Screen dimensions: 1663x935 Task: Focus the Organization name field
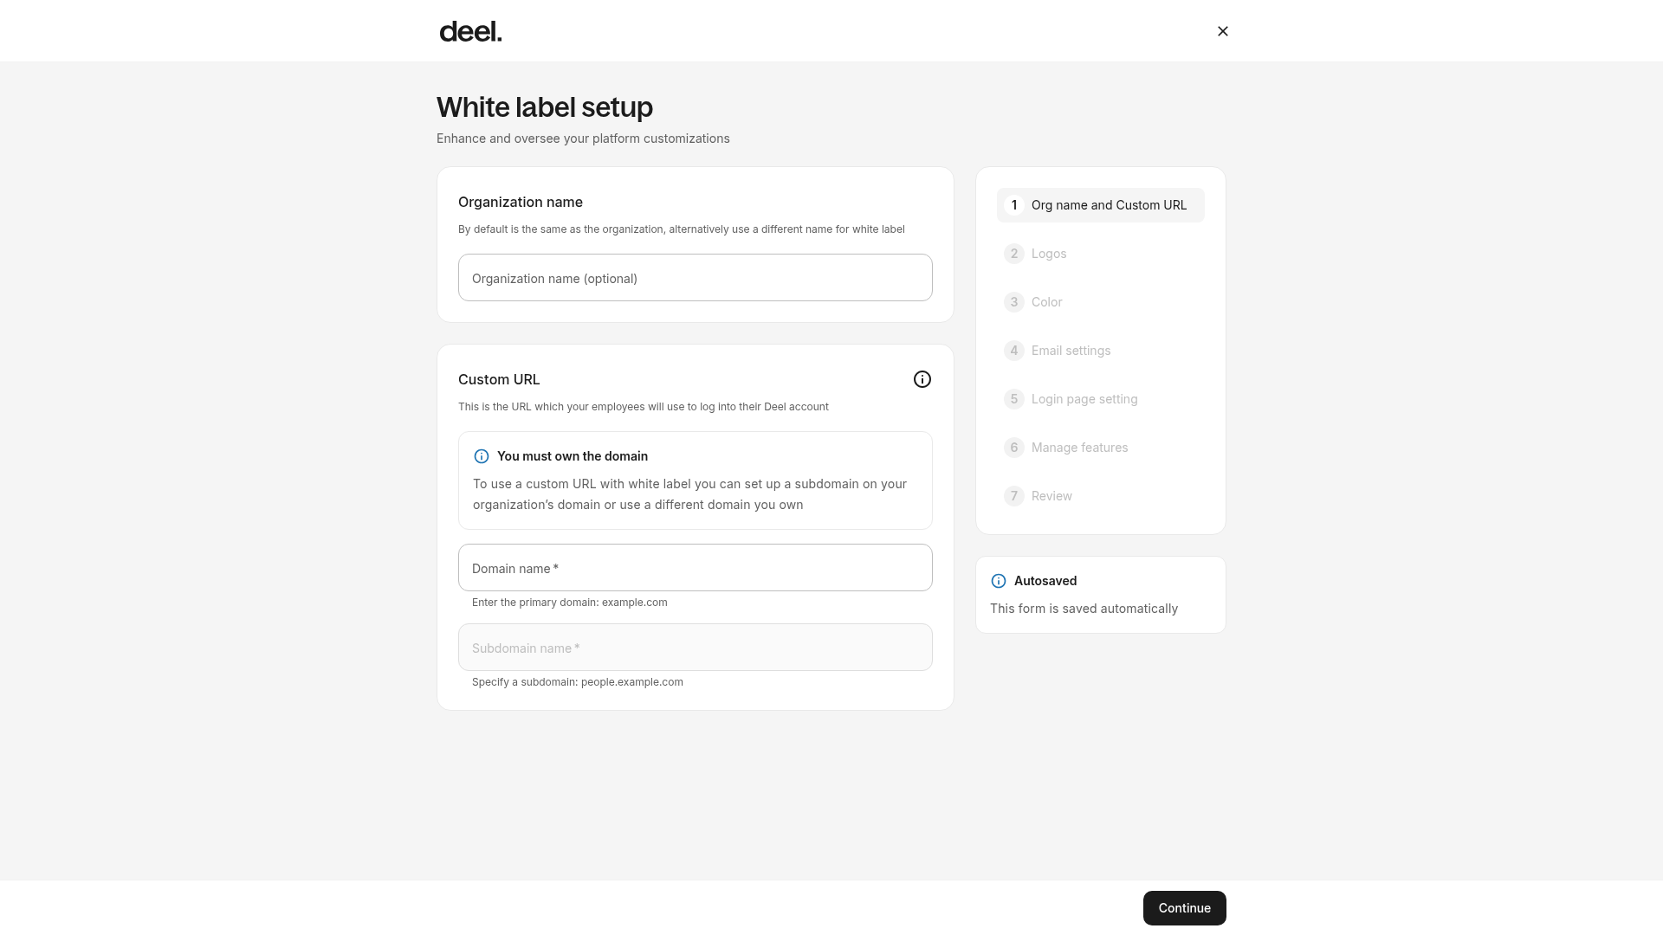pos(695,278)
